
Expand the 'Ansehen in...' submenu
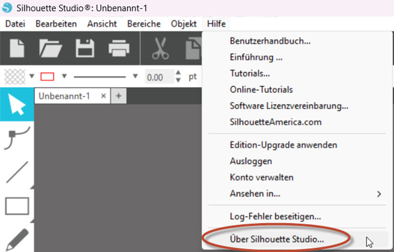(378, 193)
